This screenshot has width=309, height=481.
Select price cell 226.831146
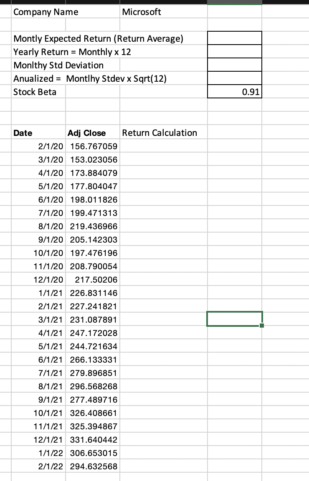[93, 293]
